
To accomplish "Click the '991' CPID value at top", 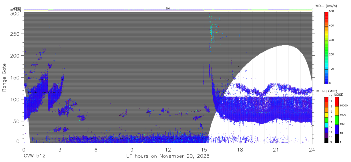I will [x=168, y=9].
